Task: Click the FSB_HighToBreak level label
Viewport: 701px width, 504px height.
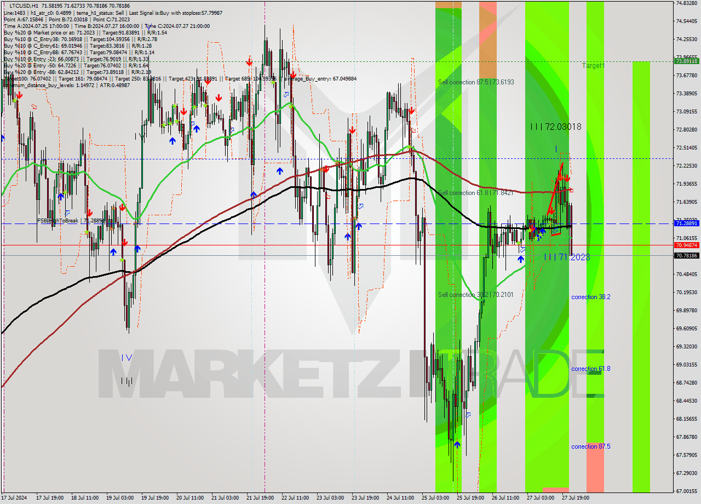Action: click(x=70, y=220)
